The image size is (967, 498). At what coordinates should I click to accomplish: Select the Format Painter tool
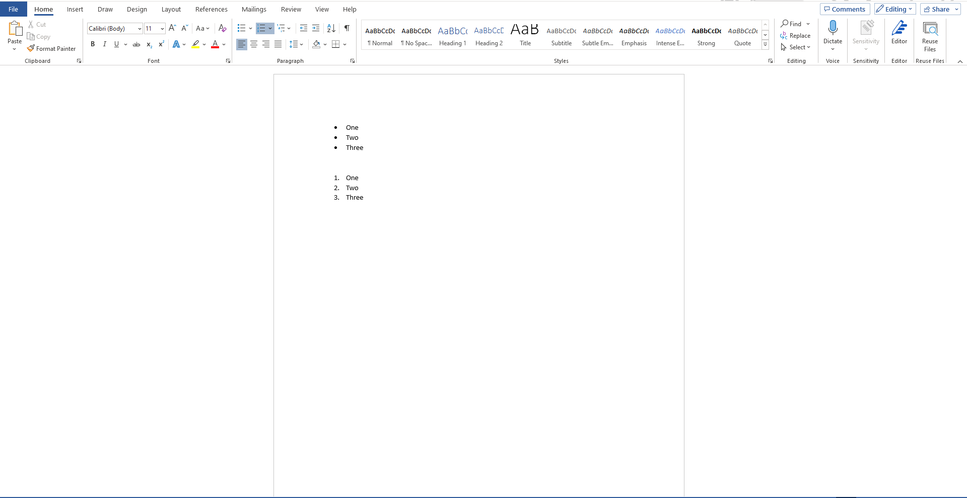(x=52, y=48)
